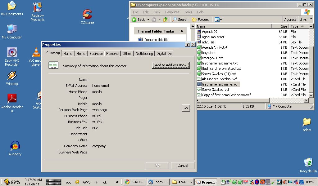This screenshot has width=318, height=186.
Task: Open the Back history dropdown arrow
Action: [x=148, y=20]
